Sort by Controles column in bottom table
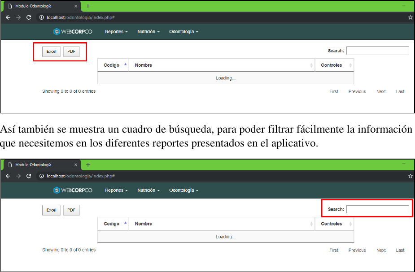 click(334, 224)
